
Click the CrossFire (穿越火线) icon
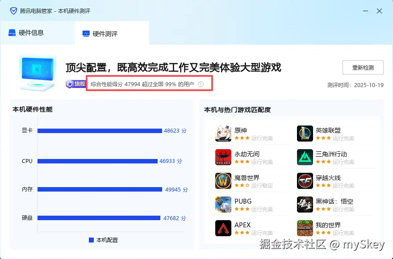click(305, 181)
